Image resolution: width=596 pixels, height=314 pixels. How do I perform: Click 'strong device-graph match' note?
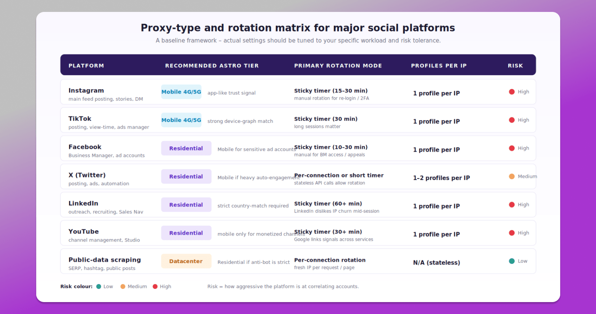(x=240, y=121)
